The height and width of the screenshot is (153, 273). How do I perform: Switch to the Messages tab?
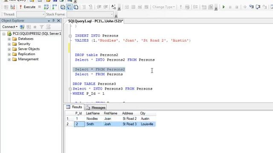click(96, 108)
